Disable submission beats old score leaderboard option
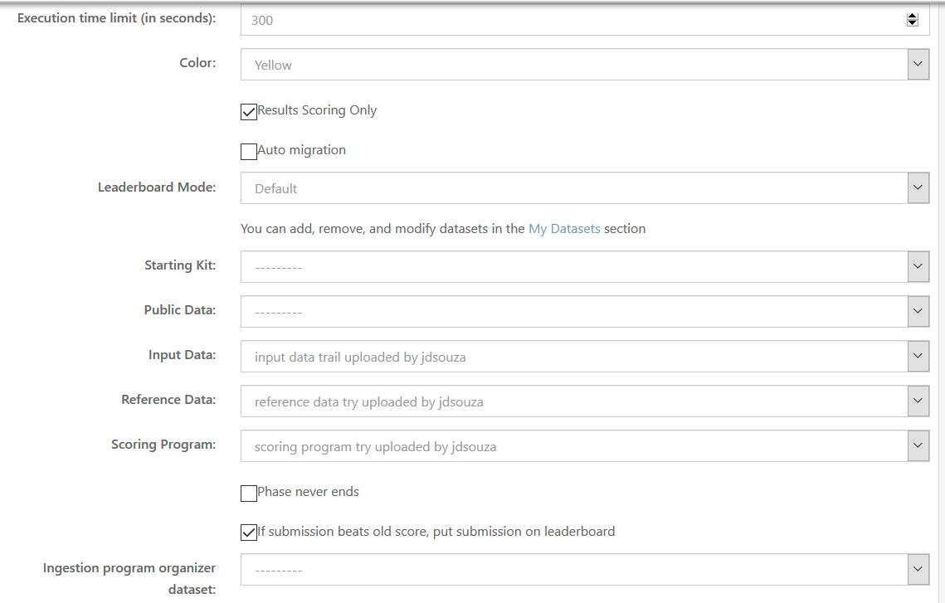This screenshot has height=603, width=945. click(247, 532)
